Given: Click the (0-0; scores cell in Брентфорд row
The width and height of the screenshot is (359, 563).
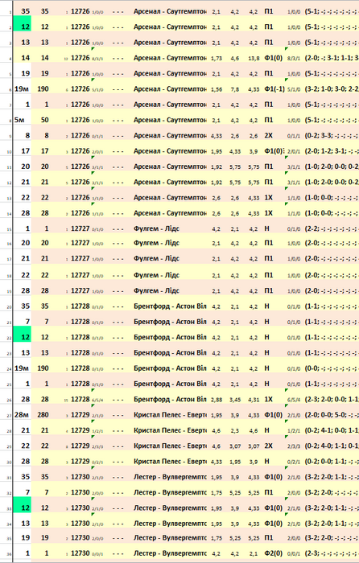Looking at the screenshot, I should pos(332,368).
